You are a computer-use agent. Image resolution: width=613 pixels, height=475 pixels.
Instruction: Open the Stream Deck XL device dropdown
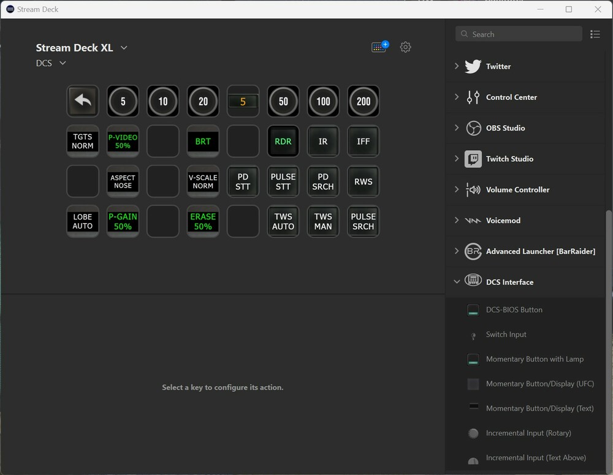click(x=82, y=48)
